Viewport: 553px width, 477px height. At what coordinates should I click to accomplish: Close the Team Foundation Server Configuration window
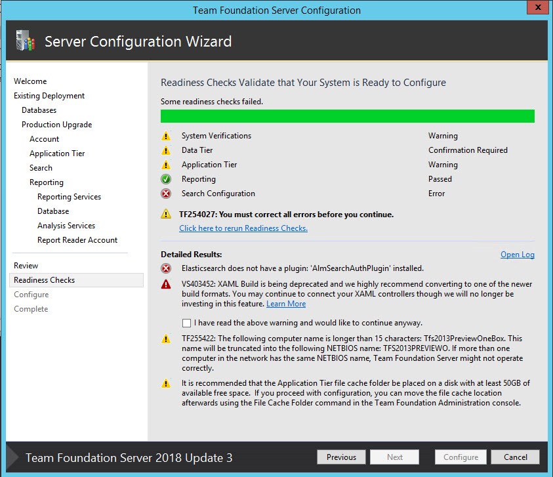(x=538, y=7)
